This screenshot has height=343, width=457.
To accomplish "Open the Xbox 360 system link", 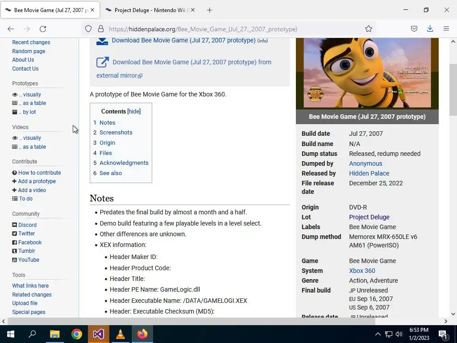I will pos(362,271).
